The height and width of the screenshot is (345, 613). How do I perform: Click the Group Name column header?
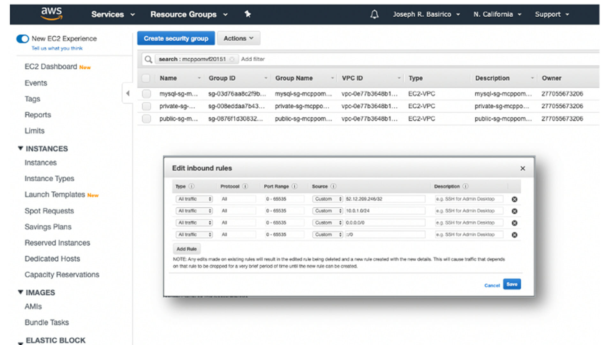[294, 78]
